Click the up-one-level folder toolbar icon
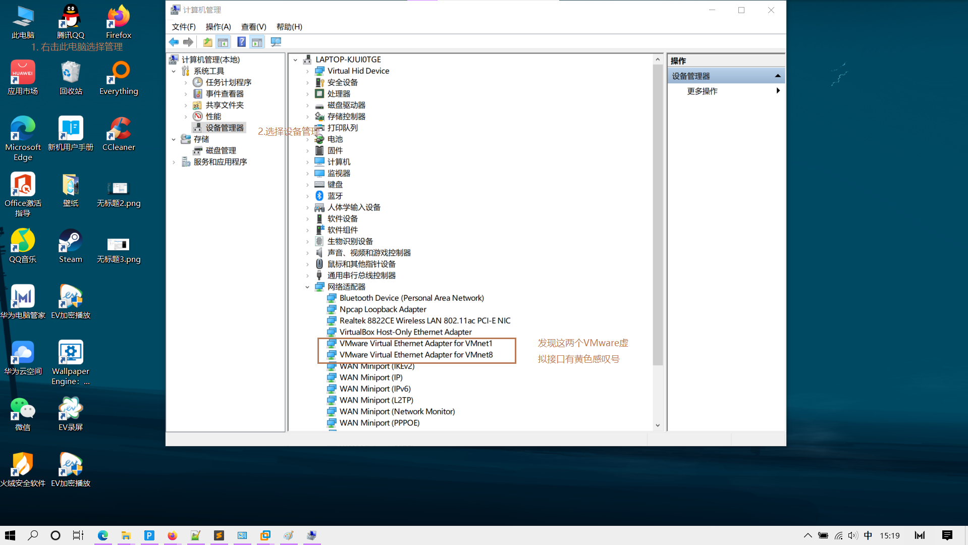This screenshot has height=545, width=968. click(207, 42)
